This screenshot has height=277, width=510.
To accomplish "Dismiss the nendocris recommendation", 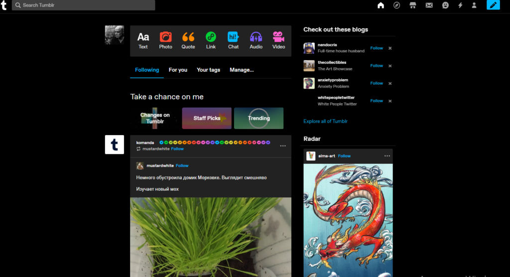I will [390, 48].
